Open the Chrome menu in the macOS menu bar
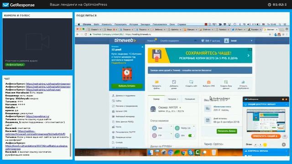The height and width of the screenshot is (164, 292). click(x=87, y=24)
